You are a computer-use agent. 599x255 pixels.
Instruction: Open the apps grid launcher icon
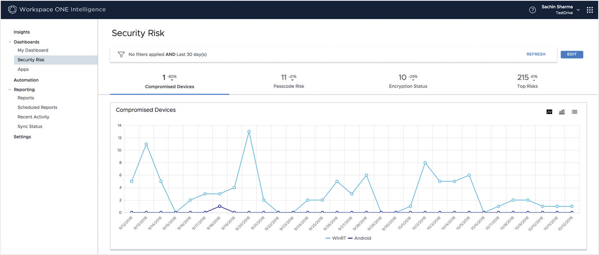pyautogui.click(x=590, y=10)
